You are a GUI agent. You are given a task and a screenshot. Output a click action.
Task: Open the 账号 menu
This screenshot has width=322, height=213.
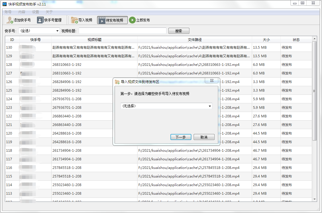[x=8, y=12]
